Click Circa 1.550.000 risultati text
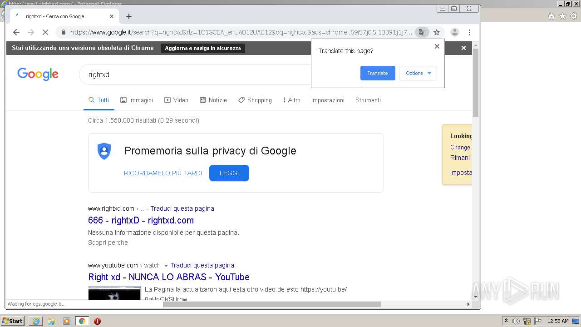 click(143, 120)
